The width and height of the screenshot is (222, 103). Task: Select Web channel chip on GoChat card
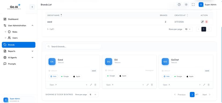(x=167, y=76)
